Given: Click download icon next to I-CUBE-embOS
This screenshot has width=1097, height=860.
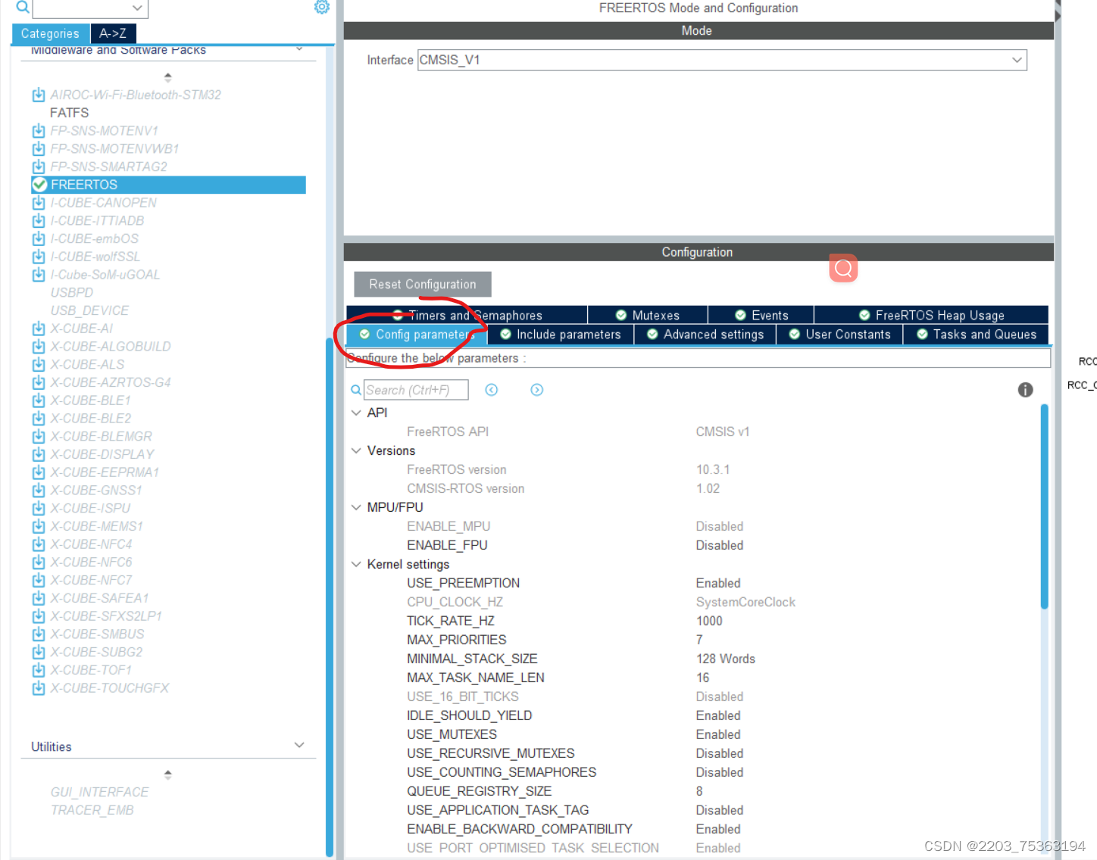Looking at the screenshot, I should [x=39, y=238].
